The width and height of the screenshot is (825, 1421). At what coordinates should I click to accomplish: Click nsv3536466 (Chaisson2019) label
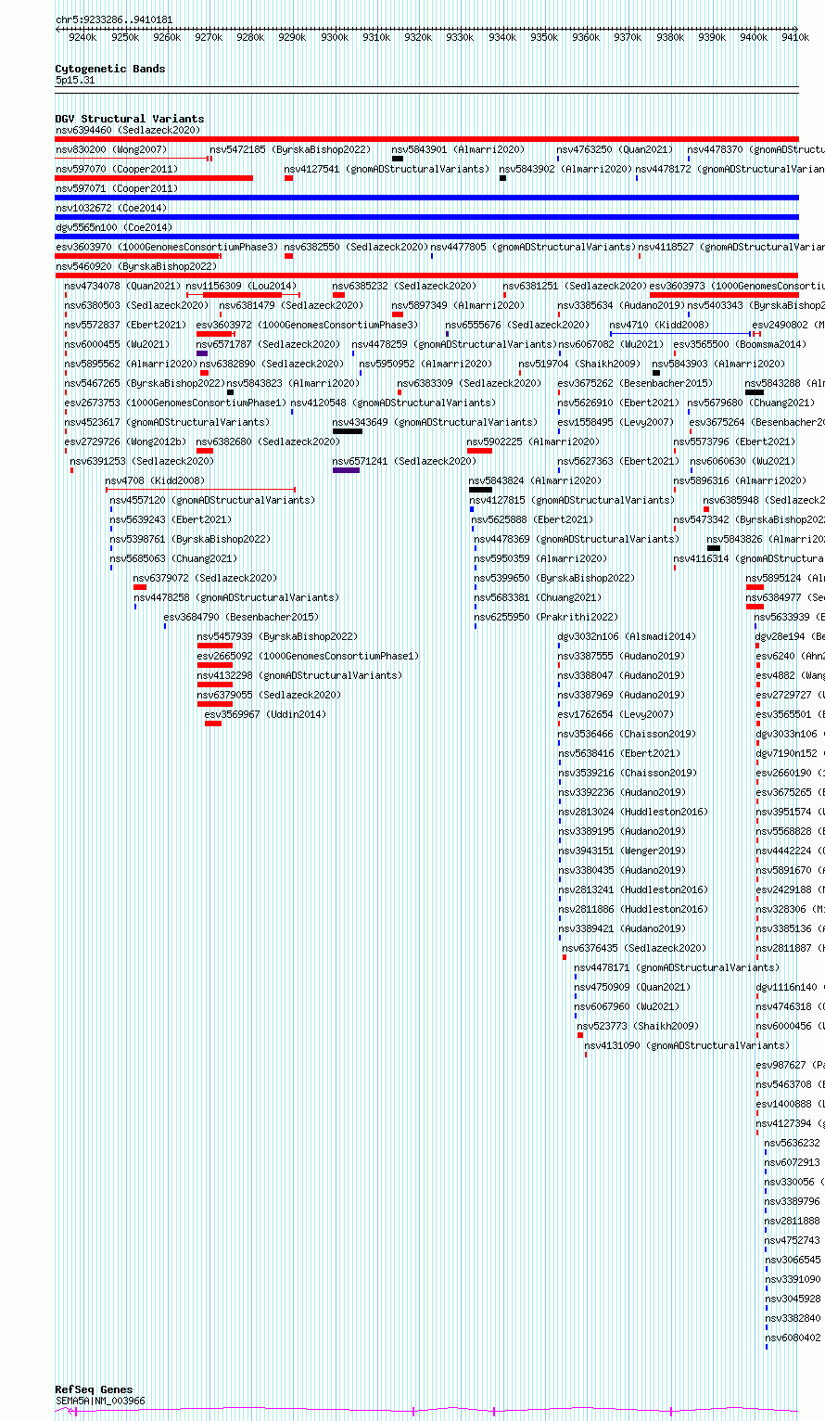click(628, 735)
